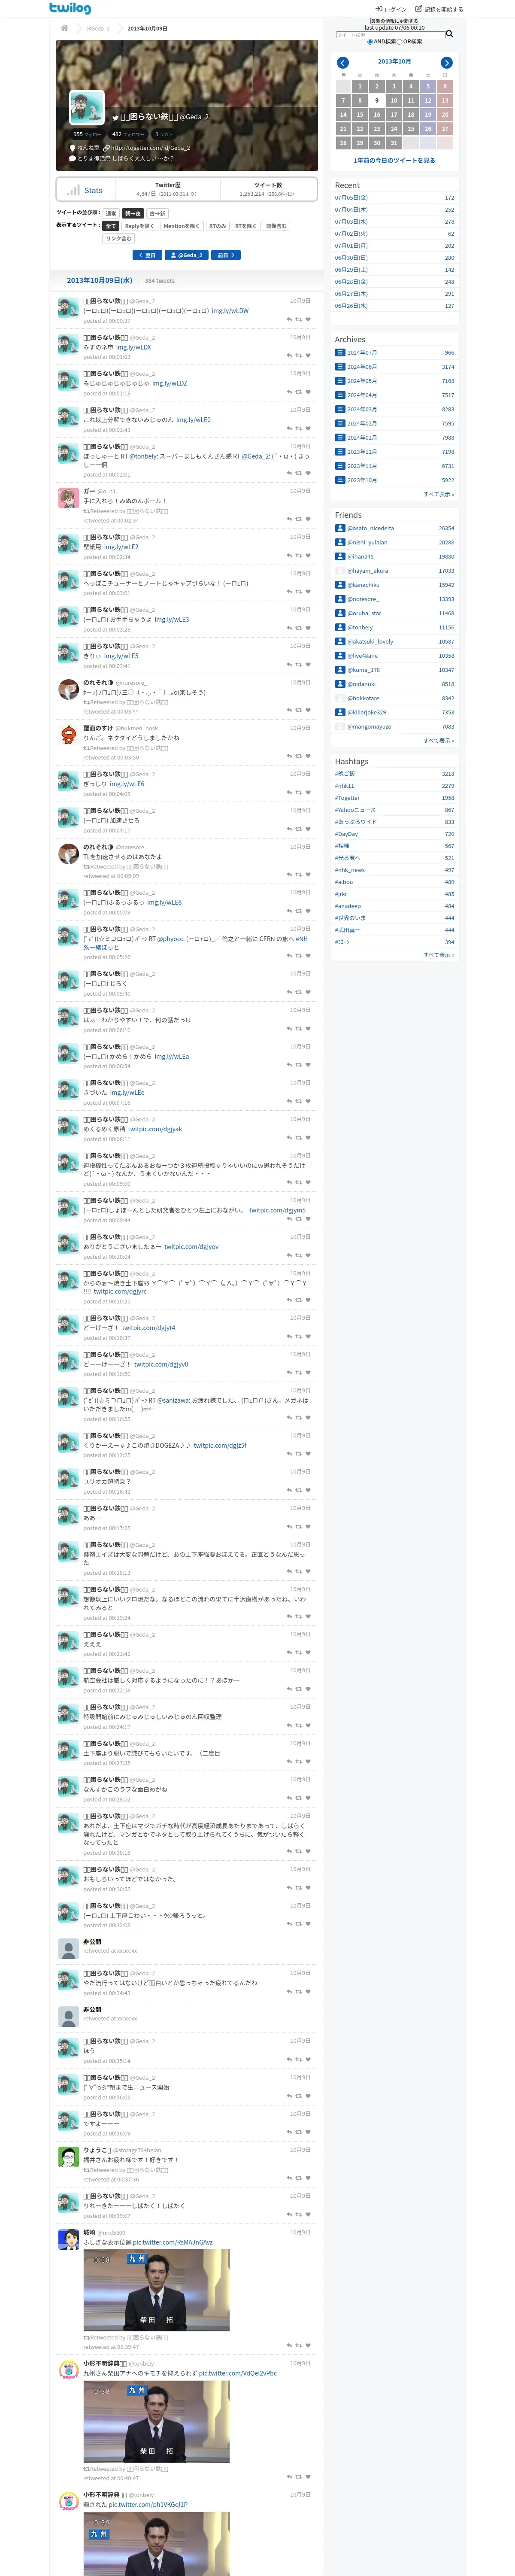
Task: Open archive icon for 2024年01月
Action: pyautogui.click(x=340, y=437)
